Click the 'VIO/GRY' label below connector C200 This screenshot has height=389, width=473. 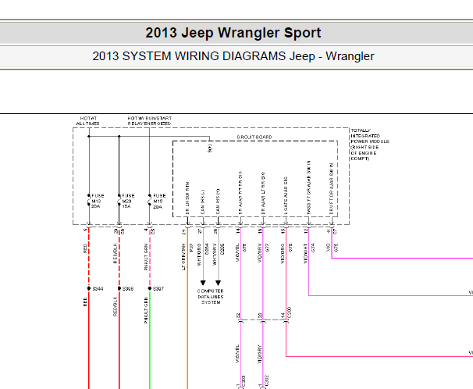[259, 355]
